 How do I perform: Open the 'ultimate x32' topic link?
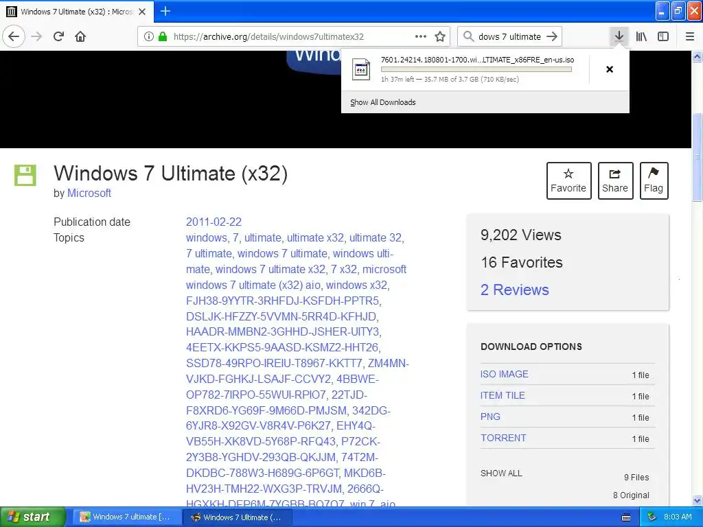315,237
